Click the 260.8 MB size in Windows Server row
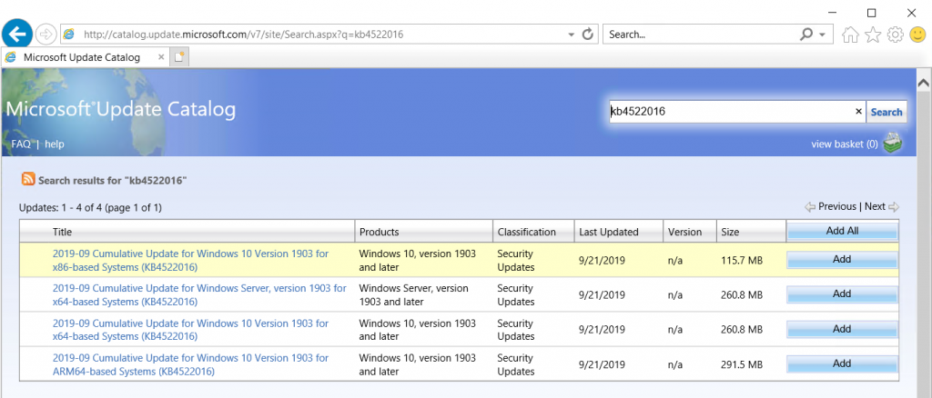 [x=742, y=294]
